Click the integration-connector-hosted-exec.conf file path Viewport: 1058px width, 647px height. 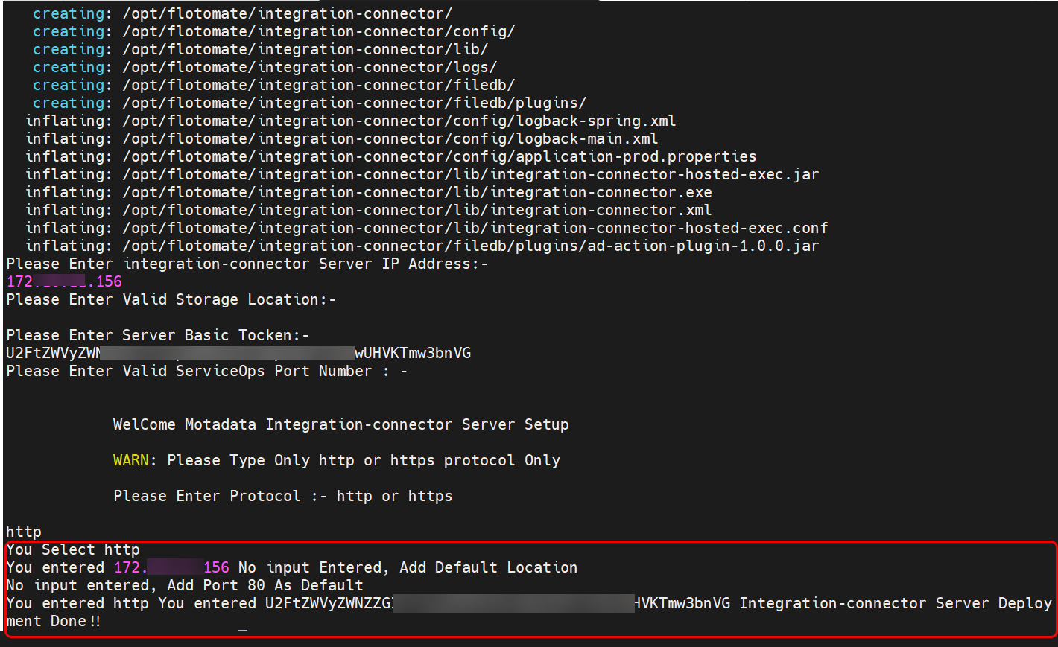475,228
